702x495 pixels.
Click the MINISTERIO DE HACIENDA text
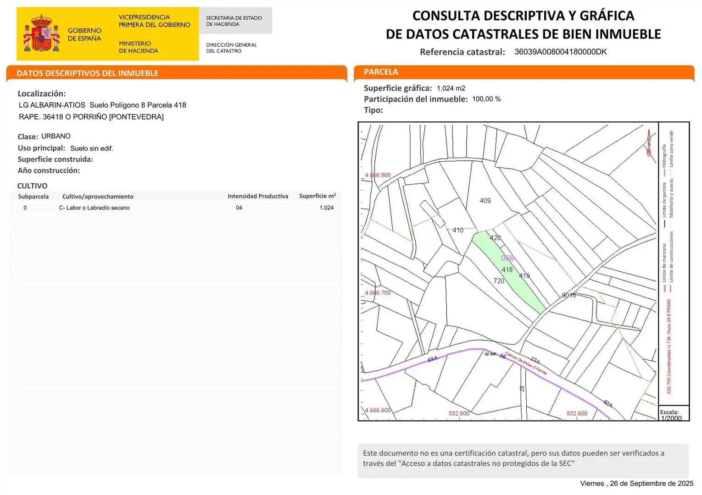139,47
